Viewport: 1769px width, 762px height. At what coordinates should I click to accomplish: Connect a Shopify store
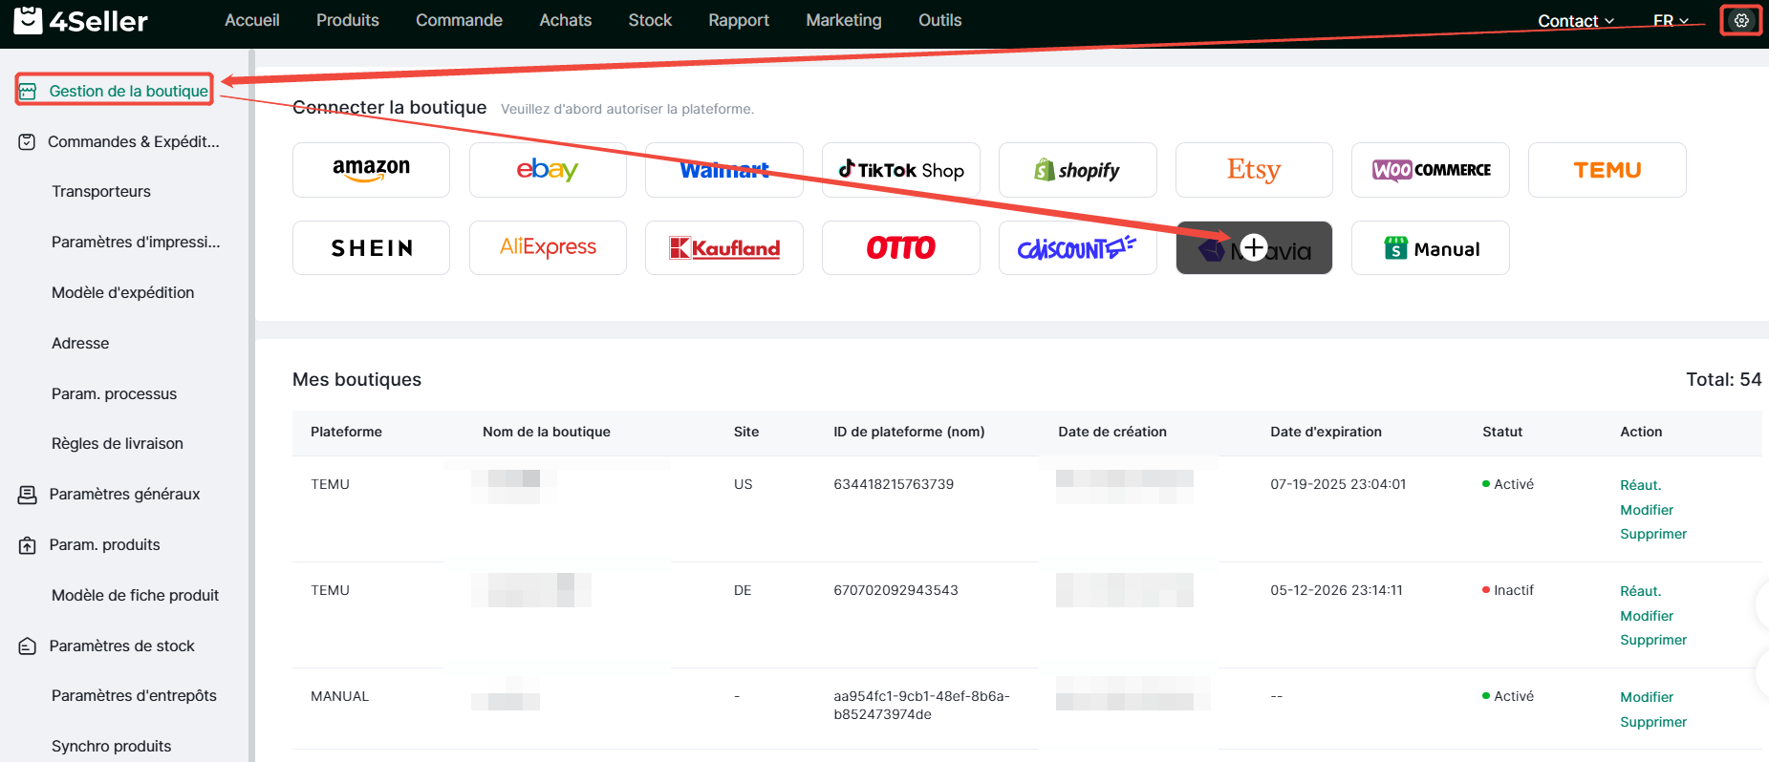point(1077,170)
